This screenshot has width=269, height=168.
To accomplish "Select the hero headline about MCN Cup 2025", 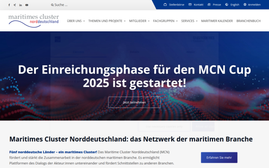I will pos(134,76).
